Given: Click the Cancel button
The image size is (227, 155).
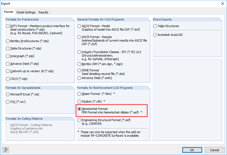Looking at the screenshot, I should point(214,150).
